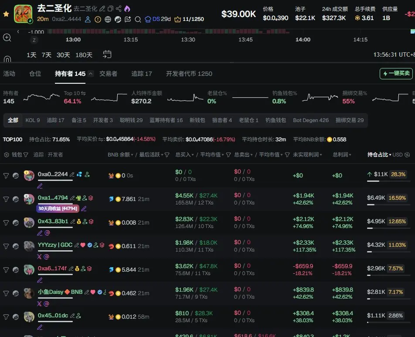415x337 pixels.
Task: Filter holders by 狙击者 4
Action: [222, 120]
